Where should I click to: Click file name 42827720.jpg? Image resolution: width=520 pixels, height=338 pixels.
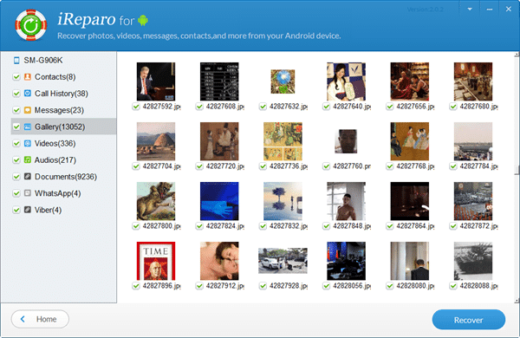(x=224, y=166)
